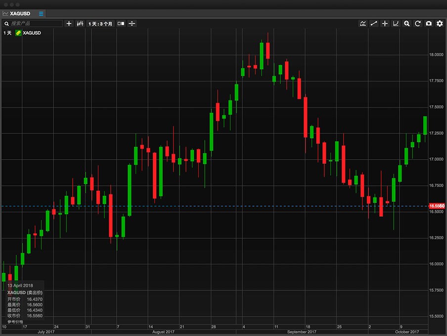447x336 pixels.
Task: Open chart settings gear icon
Action: tap(439, 23)
